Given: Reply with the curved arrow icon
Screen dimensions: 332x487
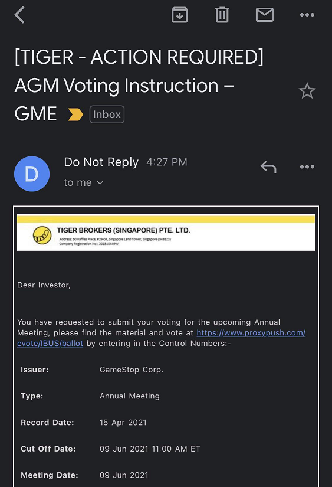Looking at the screenshot, I should tap(268, 167).
